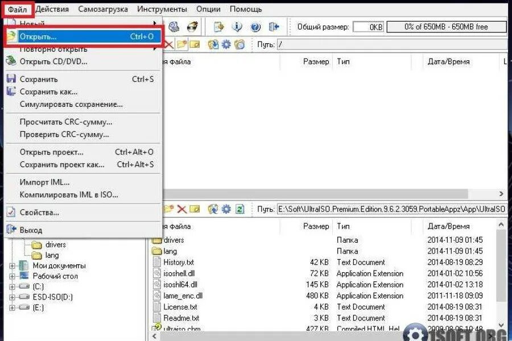Open the Помощь menu
This screenshot has height=341, width=512.
point(246,9)
